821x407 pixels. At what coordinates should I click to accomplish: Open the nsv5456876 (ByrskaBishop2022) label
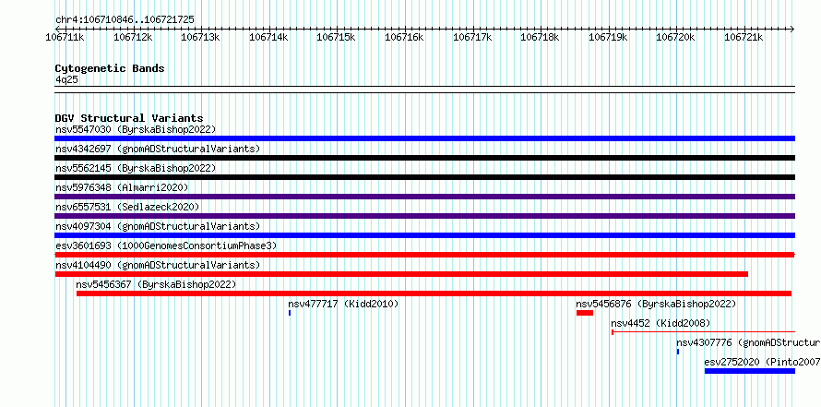[x=656, y=304]
